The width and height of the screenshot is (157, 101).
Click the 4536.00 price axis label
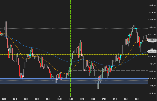(x=152, y=20)
